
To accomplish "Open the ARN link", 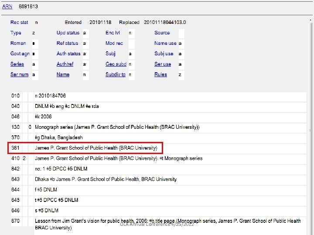I will (x=7, y=7).
